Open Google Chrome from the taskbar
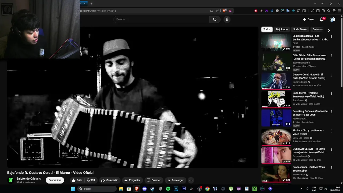The height and width of the screenshot is (193, 343). pos(207,189)
